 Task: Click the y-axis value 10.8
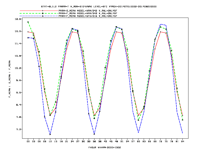coord(18,56)
